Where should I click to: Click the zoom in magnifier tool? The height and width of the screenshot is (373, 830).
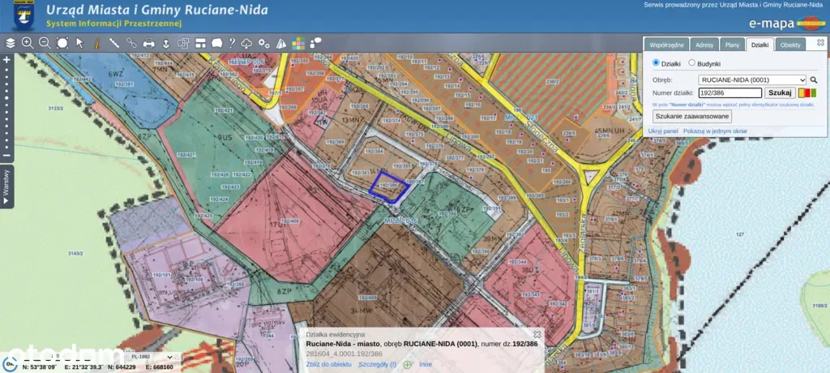28,42
